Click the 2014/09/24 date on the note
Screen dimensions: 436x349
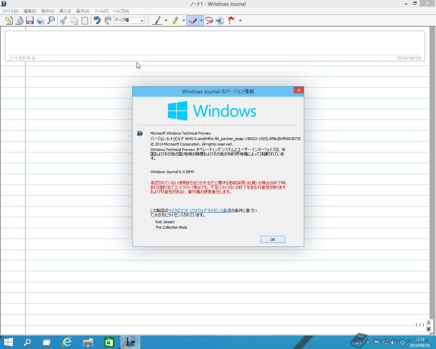[x=409, y=58]
